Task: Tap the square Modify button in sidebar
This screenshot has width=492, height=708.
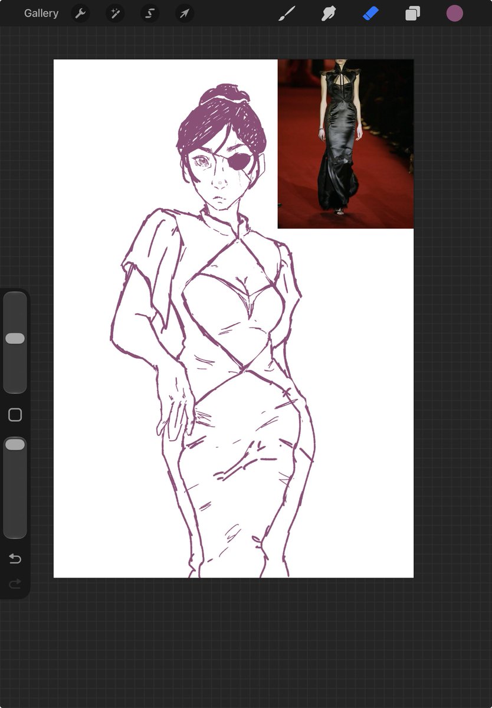Action: (15, 415)
